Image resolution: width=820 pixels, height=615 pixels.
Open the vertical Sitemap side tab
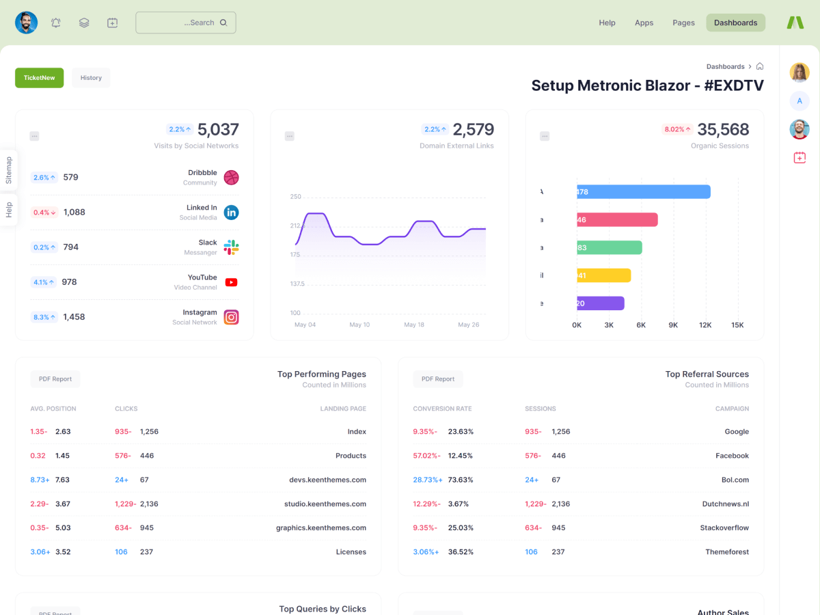pos(9,170)
